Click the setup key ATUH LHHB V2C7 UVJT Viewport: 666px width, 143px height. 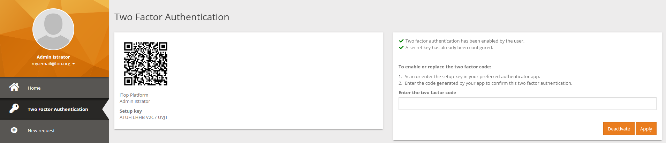tap(144, 117)
